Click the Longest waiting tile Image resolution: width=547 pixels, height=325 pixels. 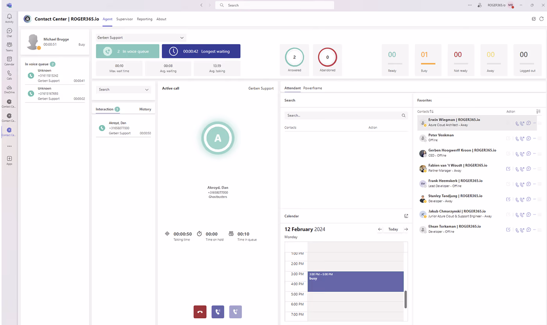[201, 51]
